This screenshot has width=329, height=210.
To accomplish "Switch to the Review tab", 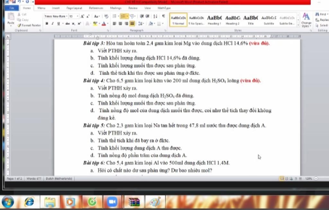I will click(133, 8).
